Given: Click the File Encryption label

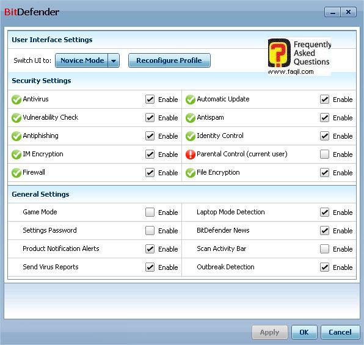Looking at the screenshot, I should (218, 172).
